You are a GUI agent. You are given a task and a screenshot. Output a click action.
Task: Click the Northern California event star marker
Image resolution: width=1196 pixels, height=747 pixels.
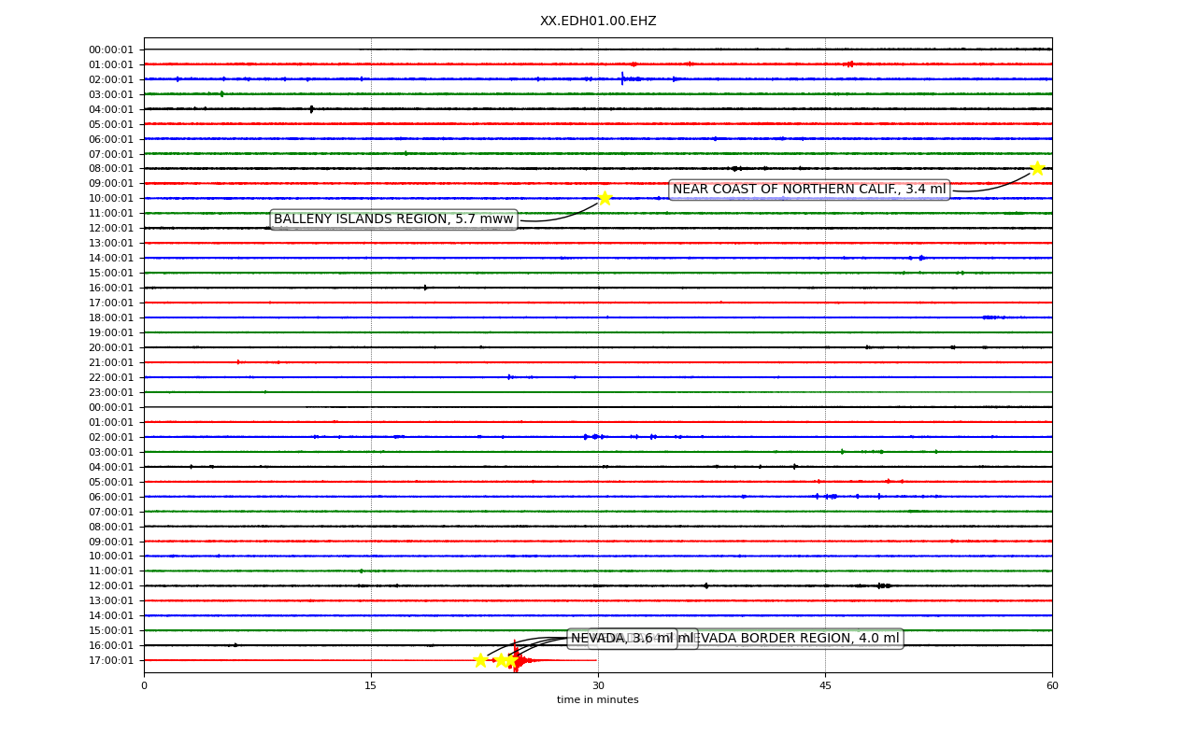[1037, 168]
